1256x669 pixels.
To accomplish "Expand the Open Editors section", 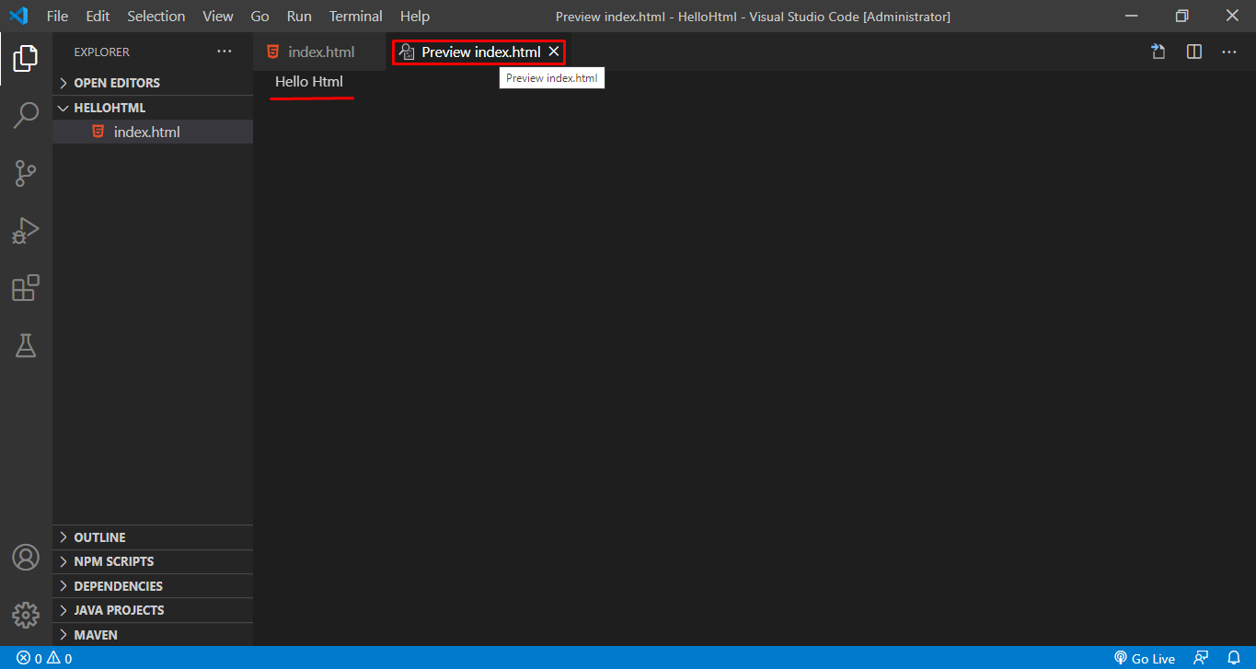I will coord(116,83).
